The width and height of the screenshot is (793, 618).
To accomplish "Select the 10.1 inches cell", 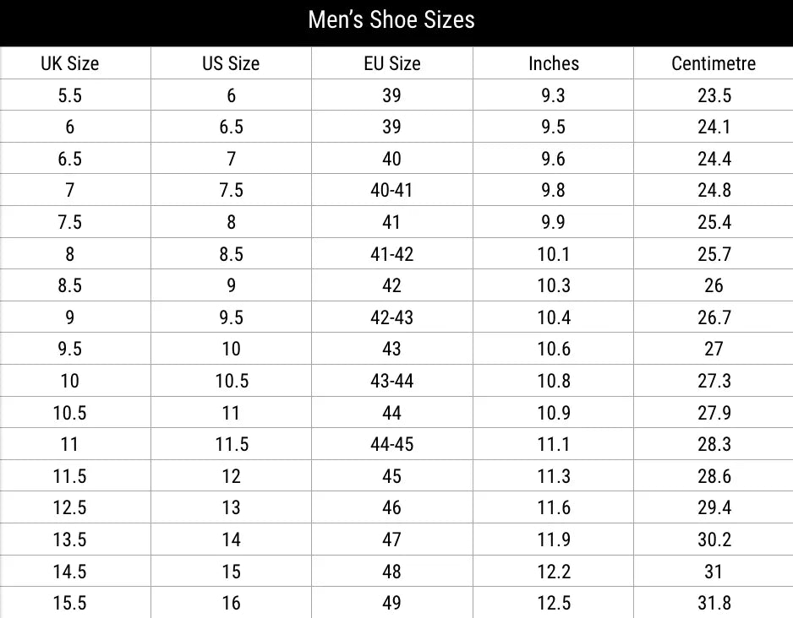I will coord(554,254).
